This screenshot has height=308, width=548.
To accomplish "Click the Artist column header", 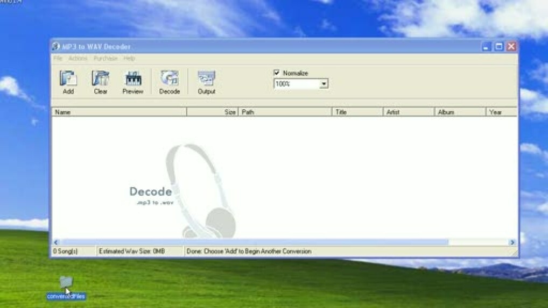I will tap(408, 112).
